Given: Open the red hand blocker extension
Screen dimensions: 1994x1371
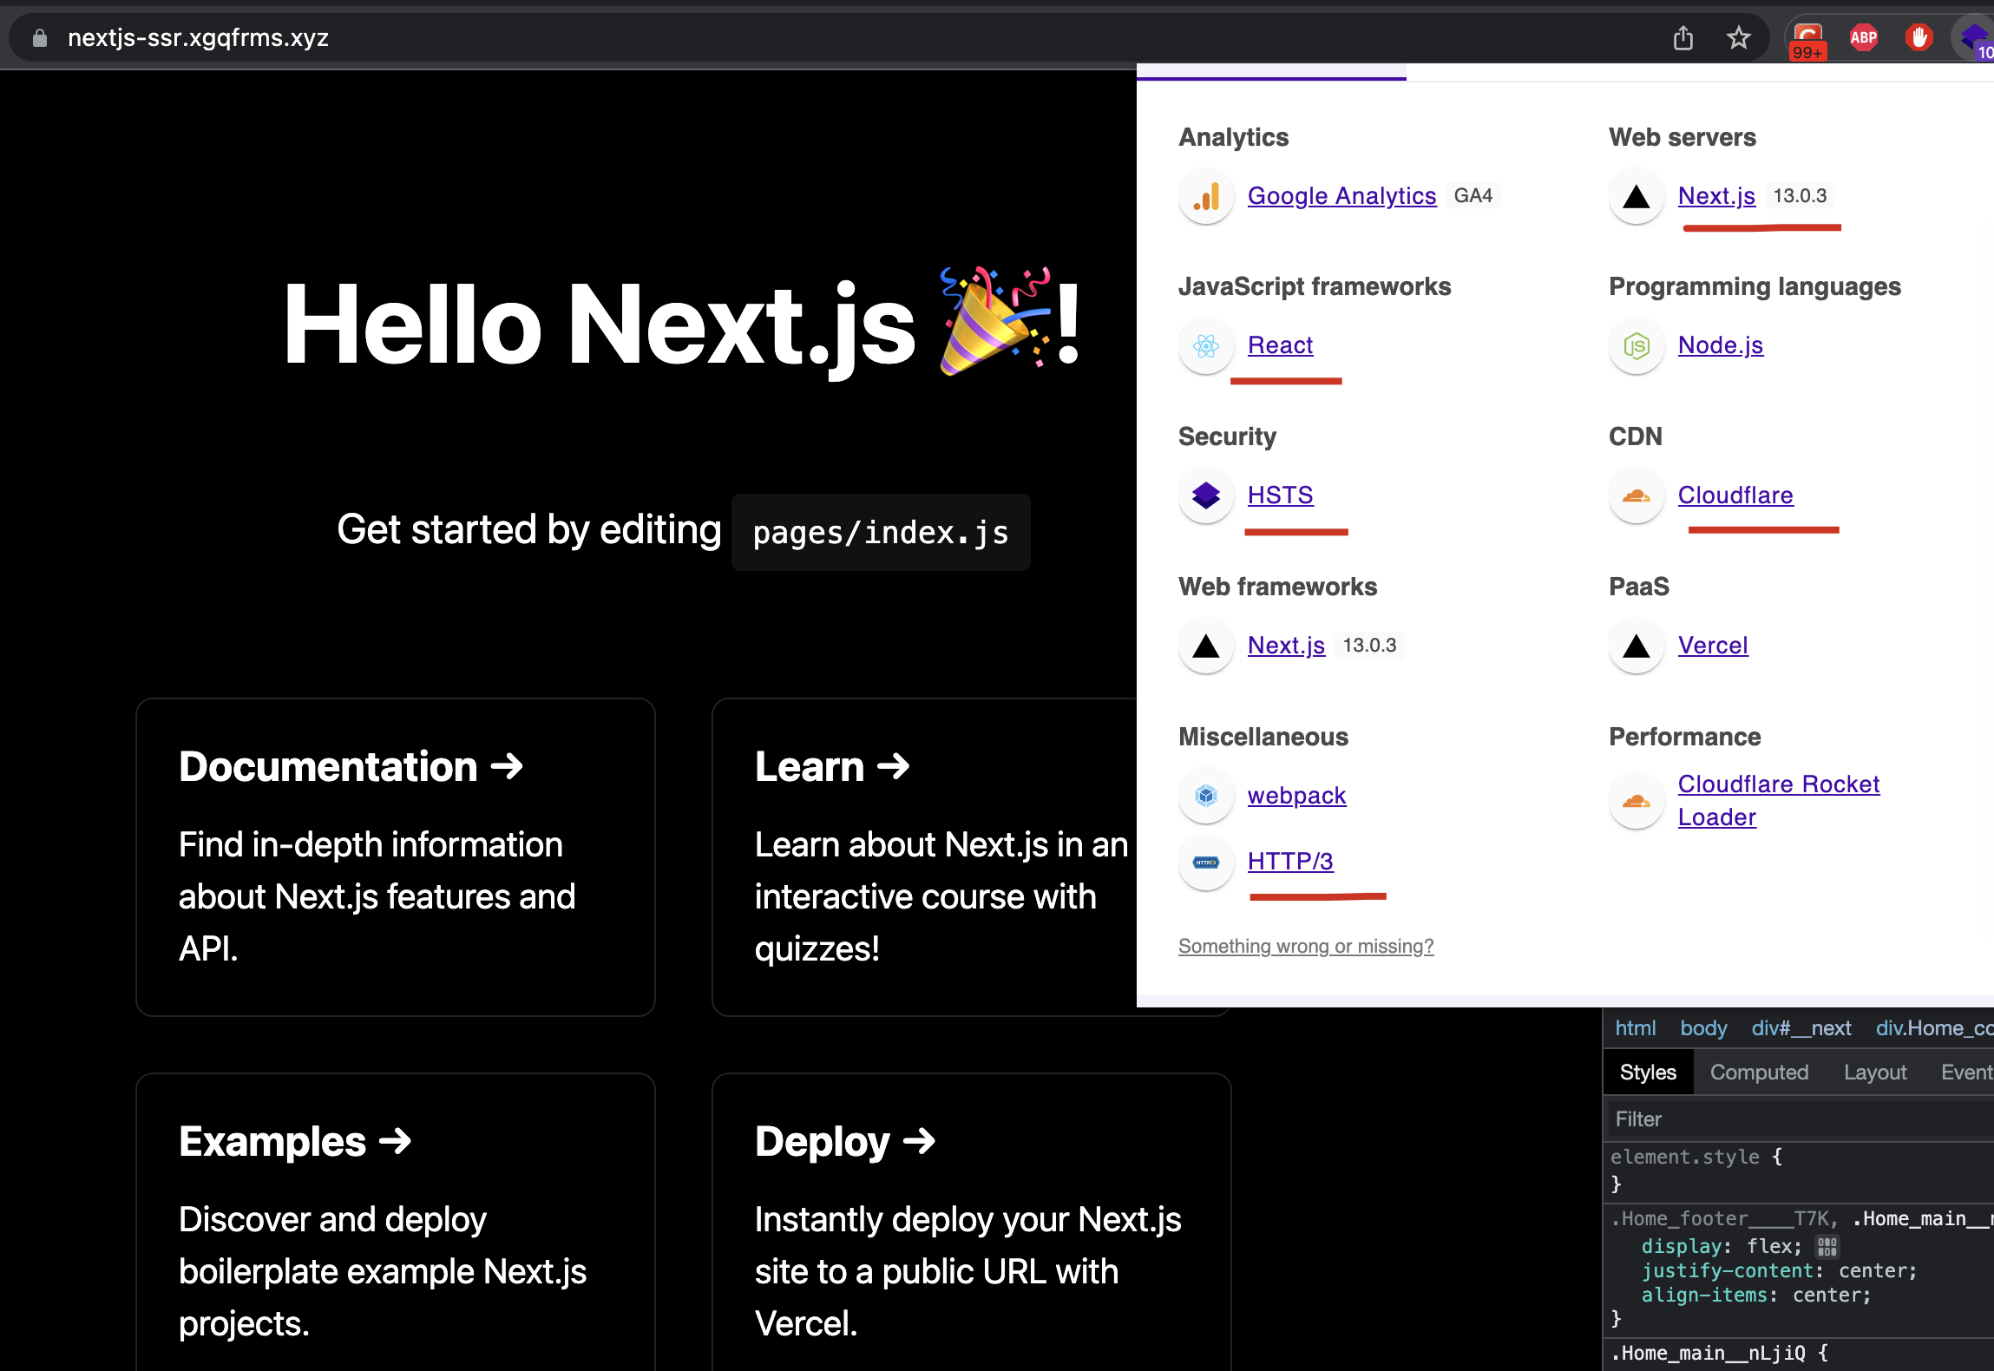Looking at the screenshot, I should click(x=1919, y=38).
